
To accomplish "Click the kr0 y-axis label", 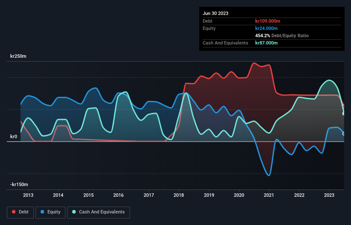I will tap(14, 136).
